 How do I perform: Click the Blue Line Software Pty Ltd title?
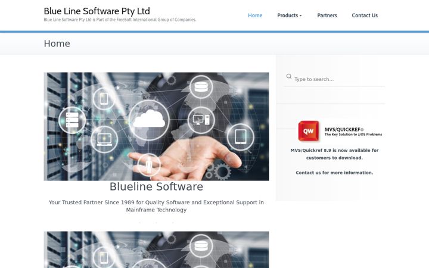pyautogui.click(x=97, y=11)
